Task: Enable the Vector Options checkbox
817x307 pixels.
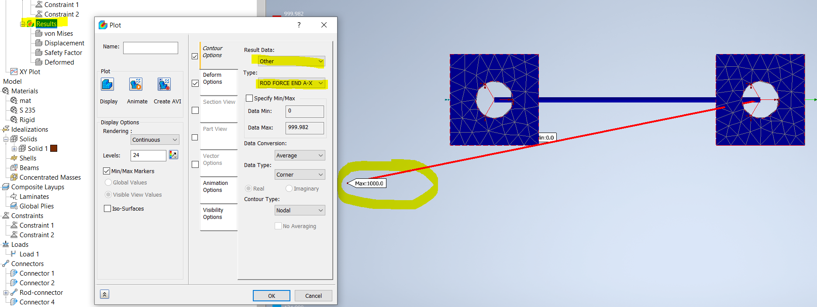Action: [x=195, y=164]
